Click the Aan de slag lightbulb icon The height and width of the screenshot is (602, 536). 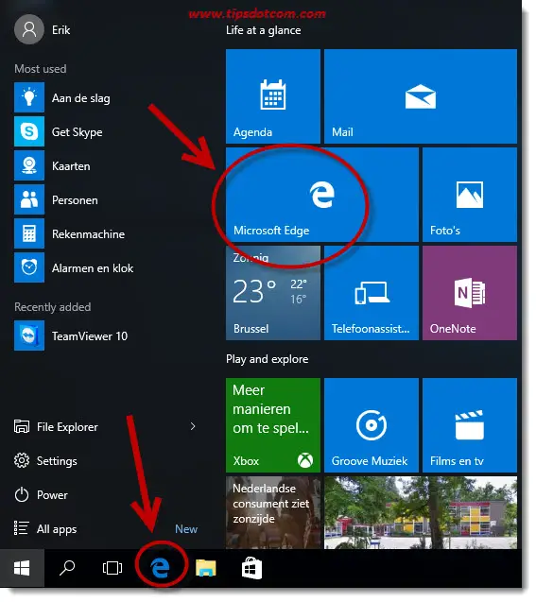[29, 97]
